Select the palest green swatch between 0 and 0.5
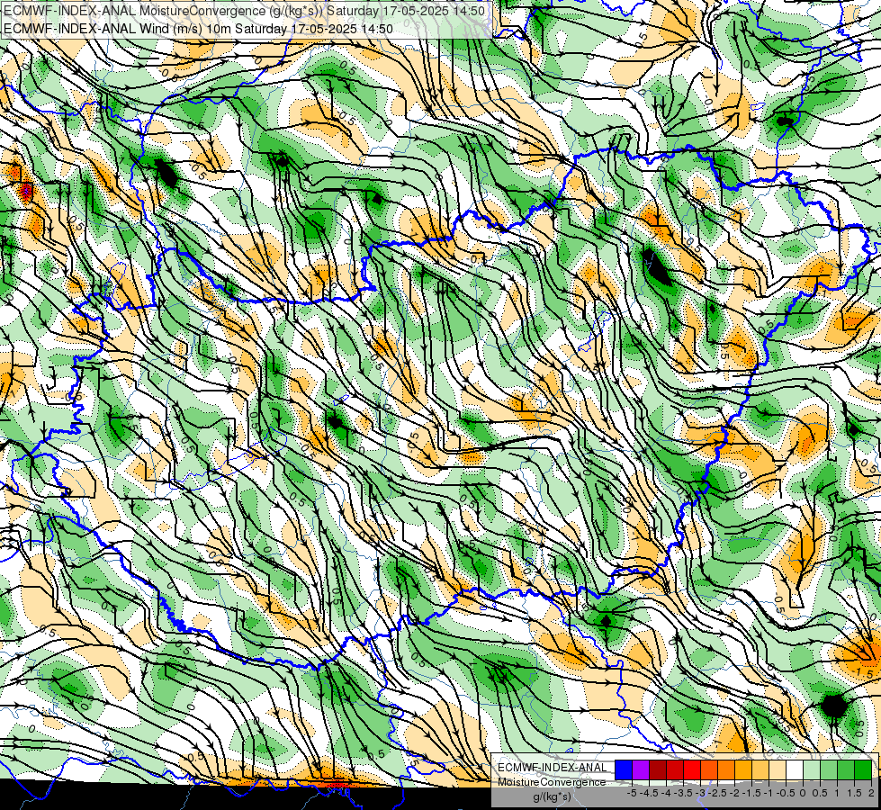The width and height of the screenshot is (881, 810). (x=812, y=770)
